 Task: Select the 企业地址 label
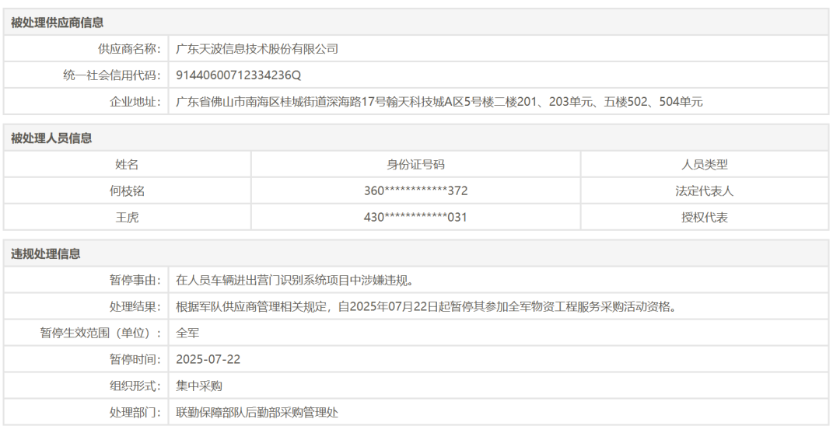tap(135, 102)
